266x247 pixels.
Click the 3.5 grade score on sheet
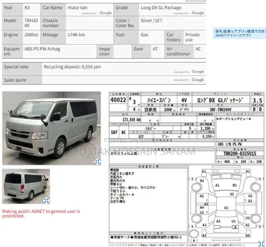[x=257, y=100]
